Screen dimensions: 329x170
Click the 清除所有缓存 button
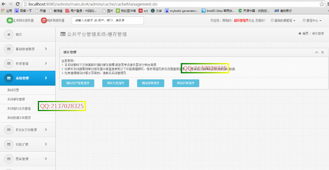[186, 83]
